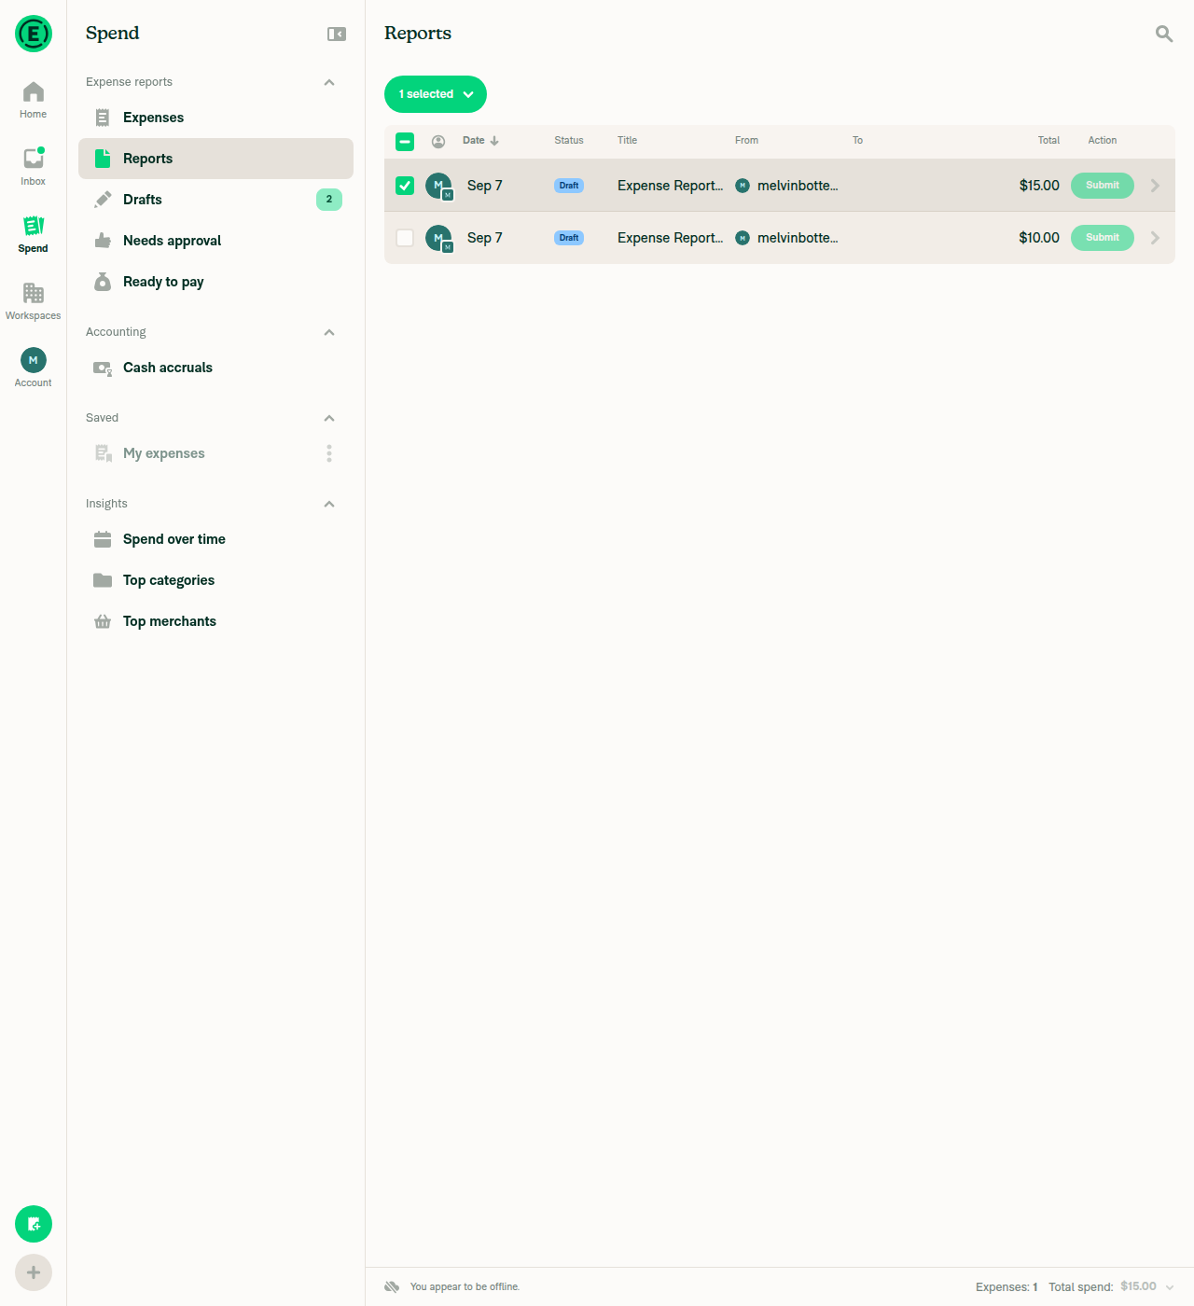Select the Reports menu item
Image resolution: width=1194 pixels, height=1306 pixels.
215,159
